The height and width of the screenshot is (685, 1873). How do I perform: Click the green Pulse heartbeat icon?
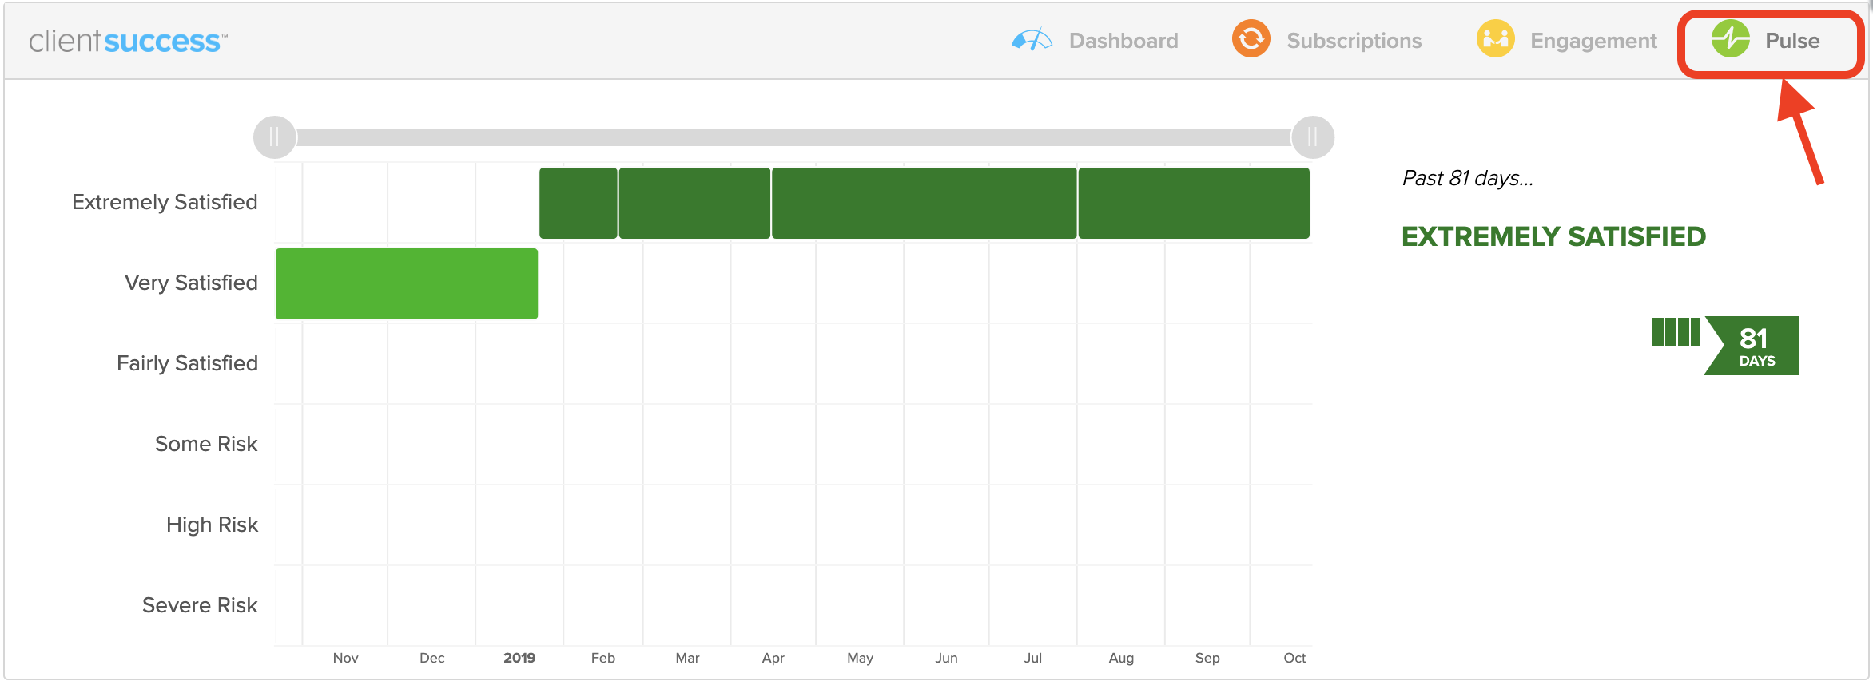pos(1730,38)
